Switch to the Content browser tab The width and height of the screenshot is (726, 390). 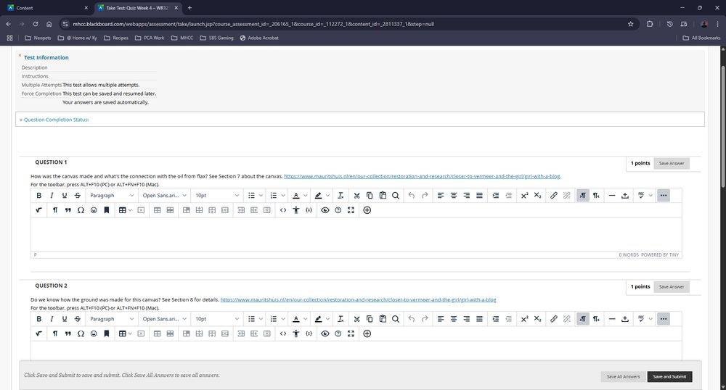46,8
